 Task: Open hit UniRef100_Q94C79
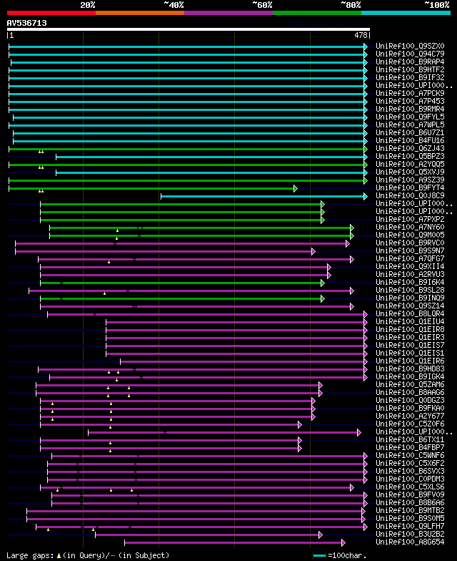click(410, 54)
